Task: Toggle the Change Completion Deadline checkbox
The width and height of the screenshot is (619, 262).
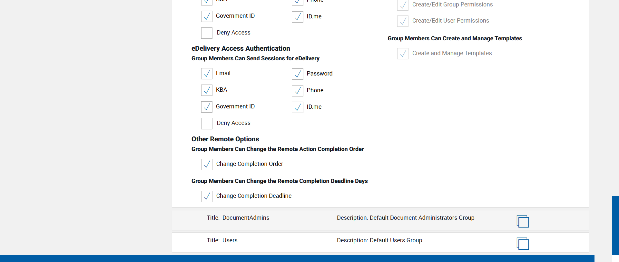Action: click(207, 196)
